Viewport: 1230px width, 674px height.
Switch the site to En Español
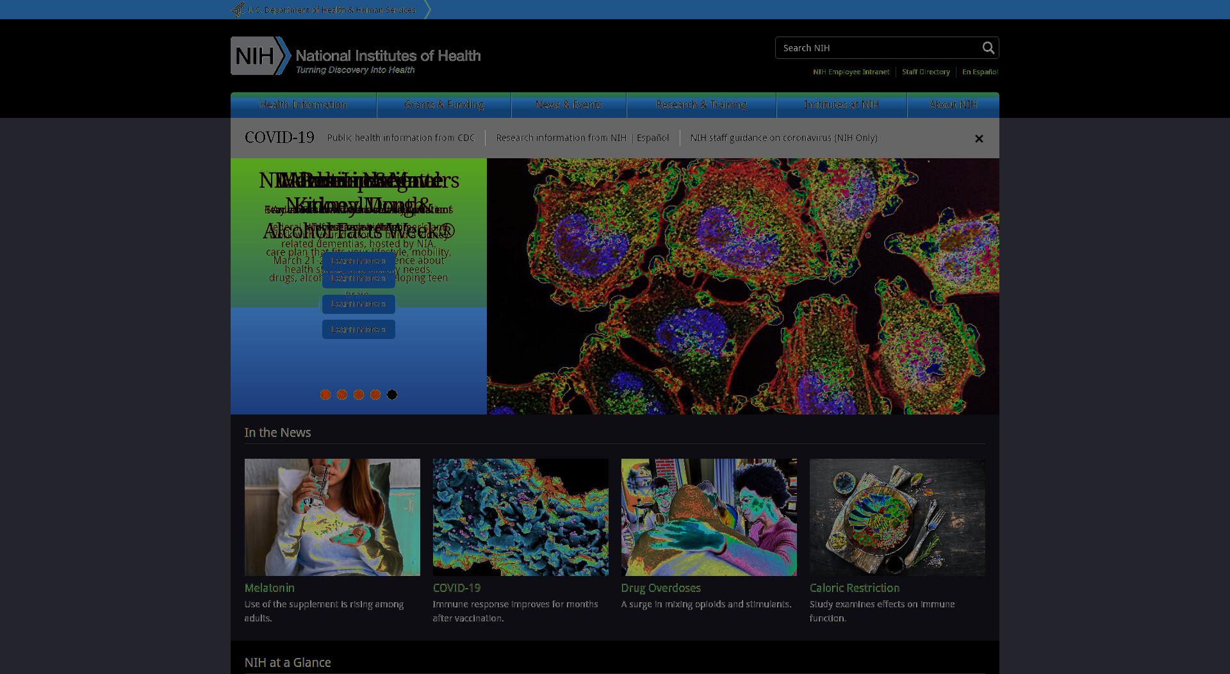(980, 72)
